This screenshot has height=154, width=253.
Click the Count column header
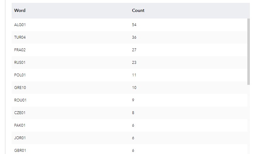pyautogui.click(x=138, y=10)
